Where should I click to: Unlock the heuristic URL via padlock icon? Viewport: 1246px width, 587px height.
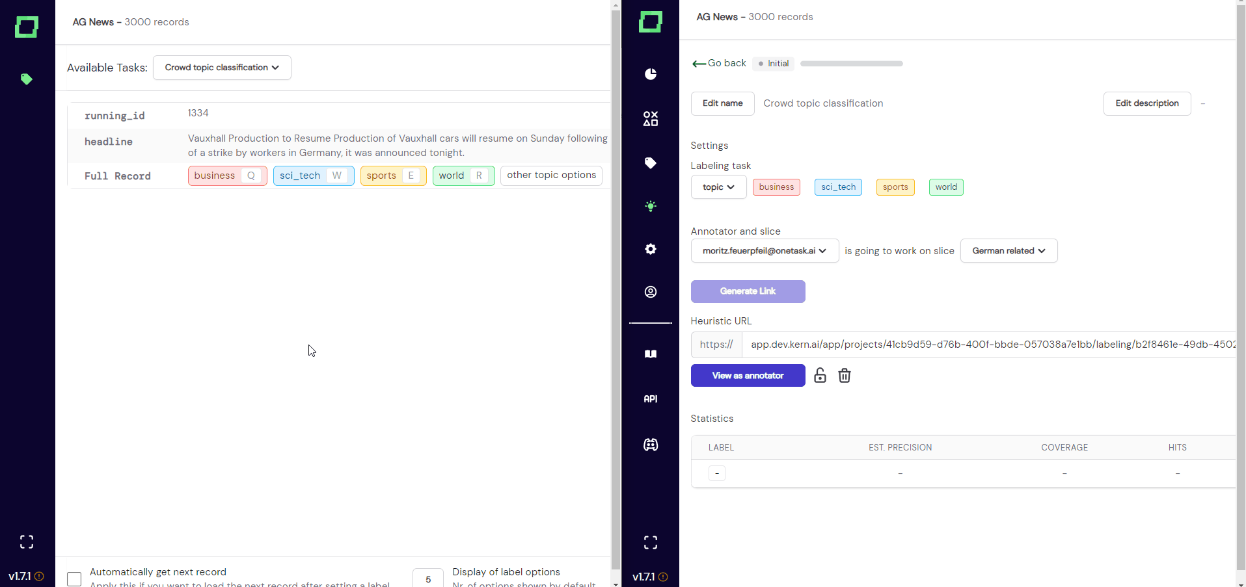(819, 375)
